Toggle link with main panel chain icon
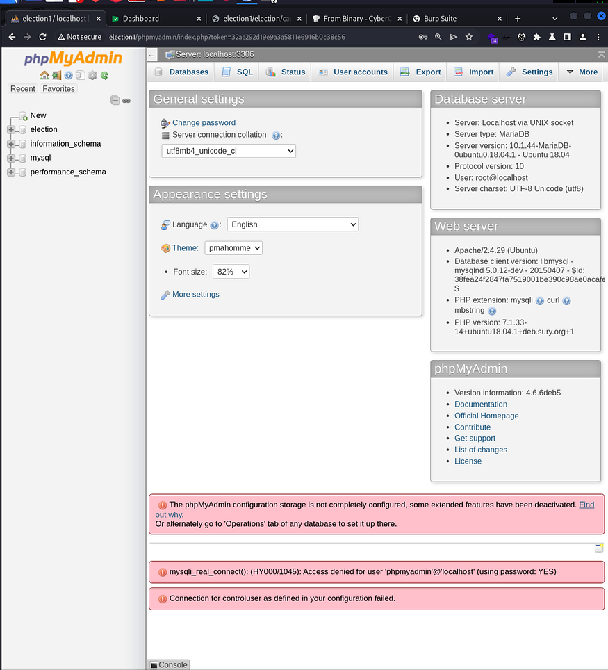The width and height of the screenshot is (608, 670). [x=126, y=101]
